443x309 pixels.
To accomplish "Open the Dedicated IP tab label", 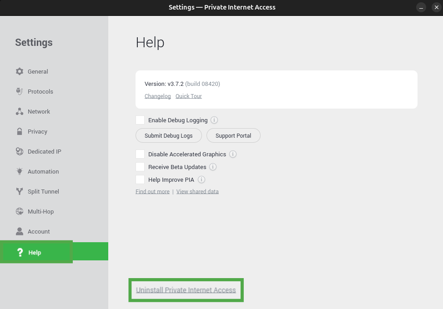I will (45, 151).
